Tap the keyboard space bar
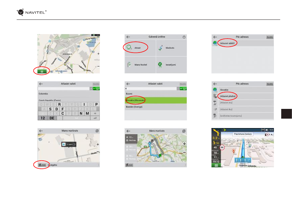 tap(76, 118)
